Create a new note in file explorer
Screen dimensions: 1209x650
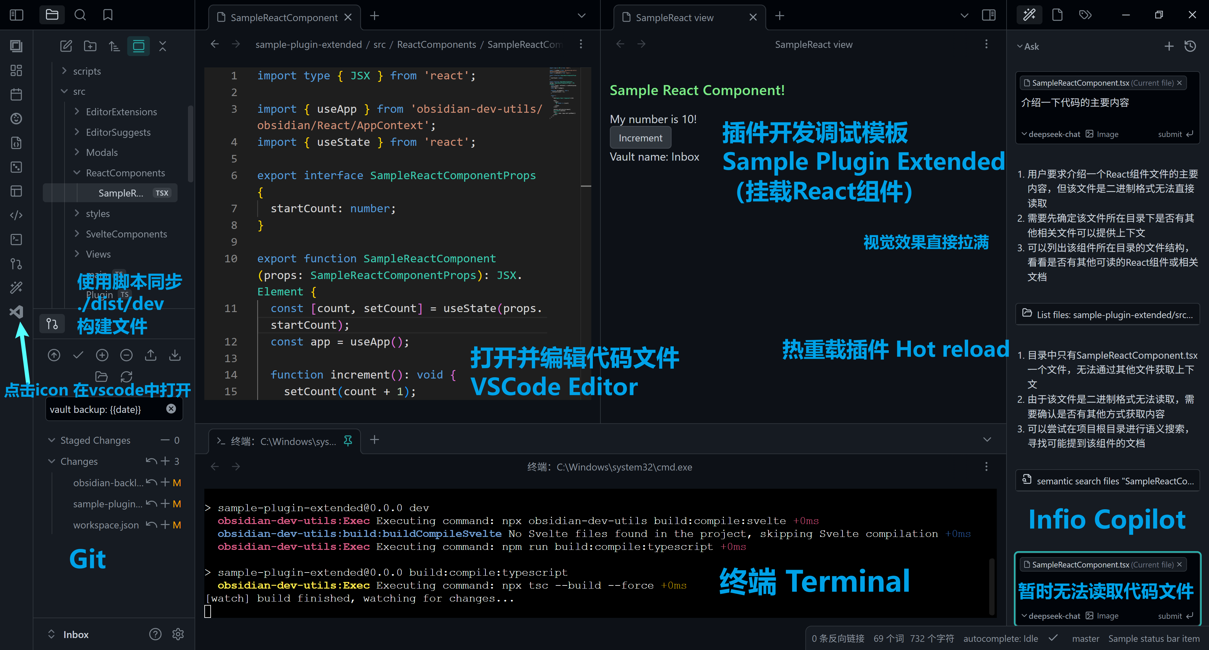point(66,46)
